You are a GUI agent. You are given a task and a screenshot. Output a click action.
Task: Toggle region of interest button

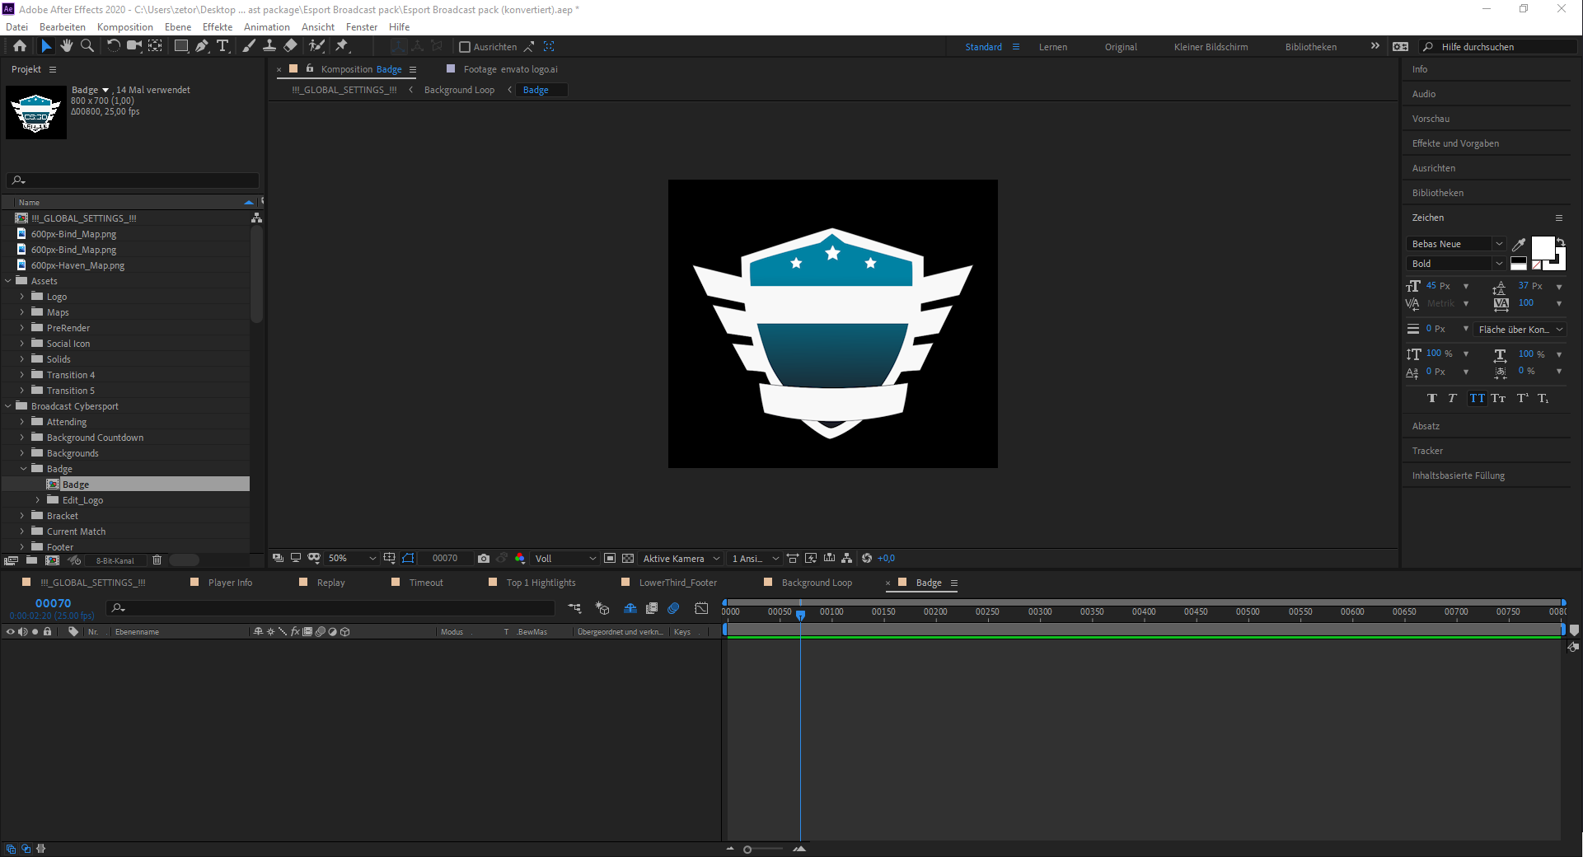(610, 558)
